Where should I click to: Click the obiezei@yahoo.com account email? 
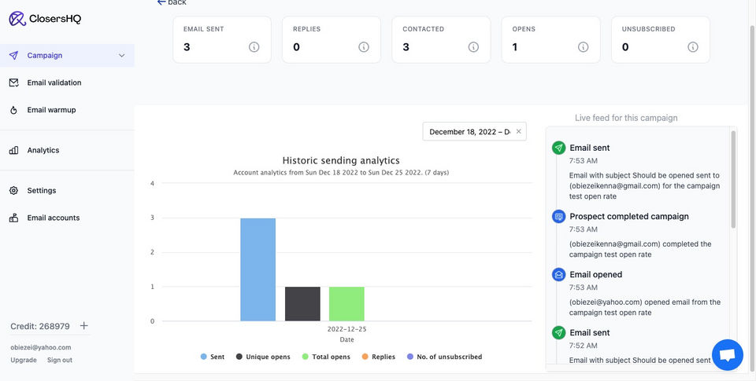(41, 347)
